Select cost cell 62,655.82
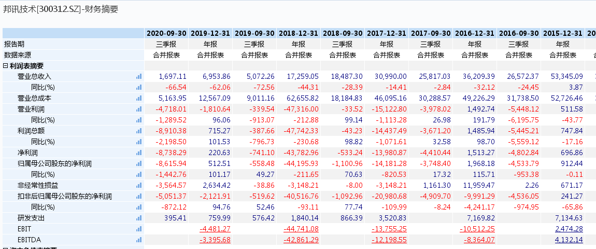This screenshot has width=596, height=249. [x=299, y=98]
